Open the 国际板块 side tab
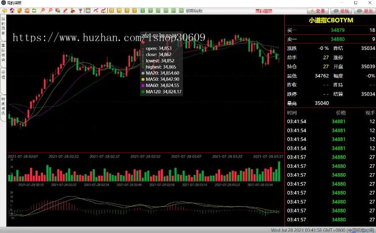Viewport: 376px width, 233px height. 3,53
